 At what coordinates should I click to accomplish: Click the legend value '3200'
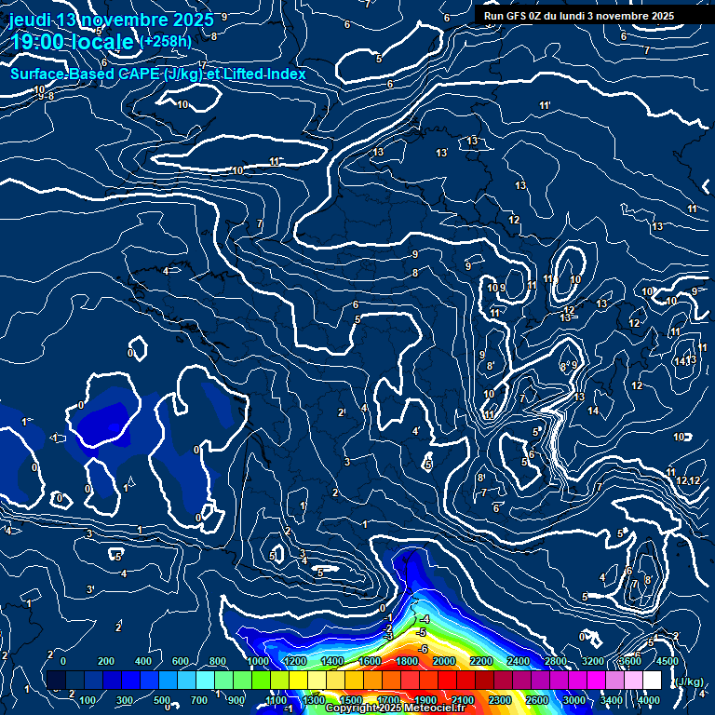click(x=593, y=661)
